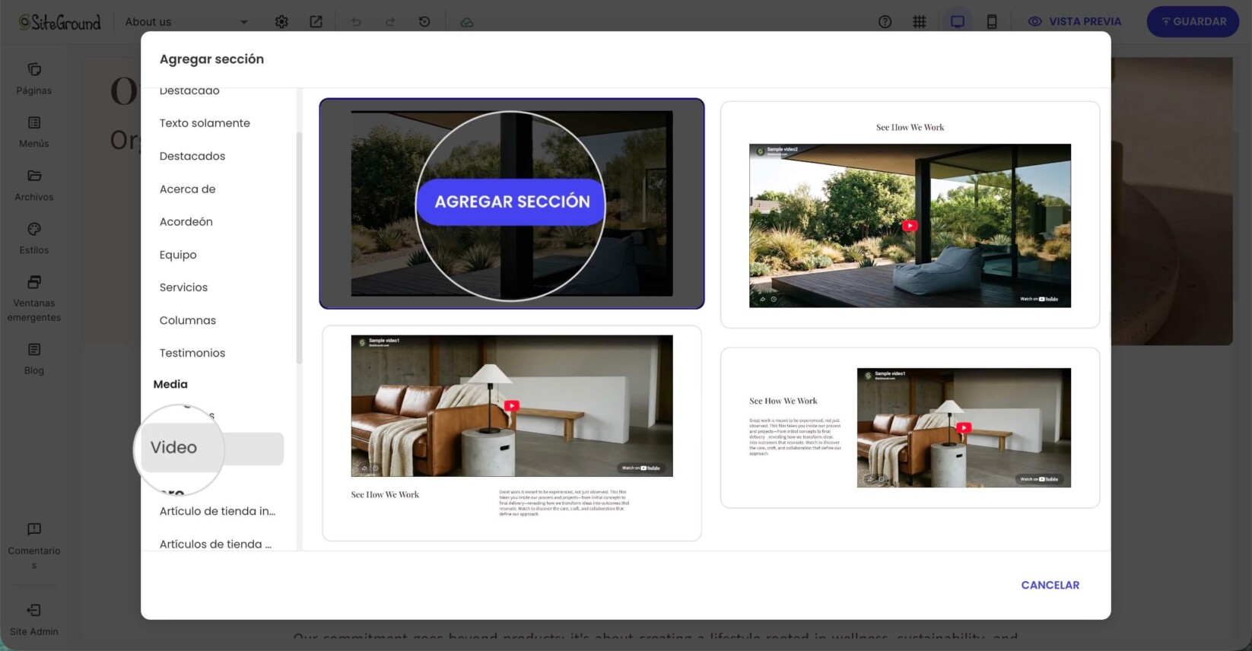Image resolution: width=1252 pixels, height=651 pixels.
Task: Click the AGREGAR SECCIÓN button
Action: coord(512,202)
